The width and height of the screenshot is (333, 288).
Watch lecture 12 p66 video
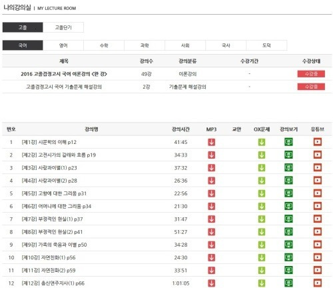click(x=288, y=283)
